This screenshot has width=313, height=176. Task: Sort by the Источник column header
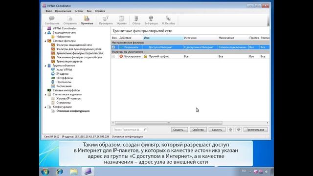pos(200,38)
